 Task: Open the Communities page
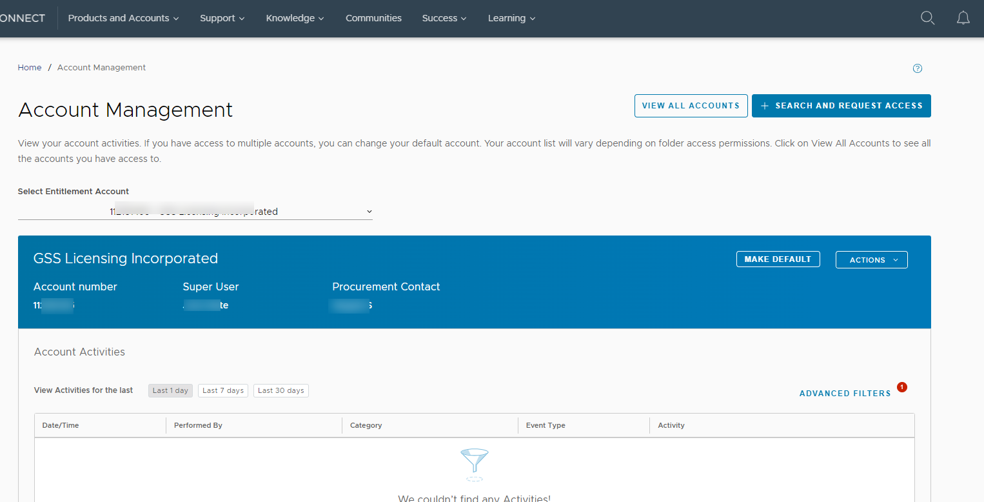(373, 18)
